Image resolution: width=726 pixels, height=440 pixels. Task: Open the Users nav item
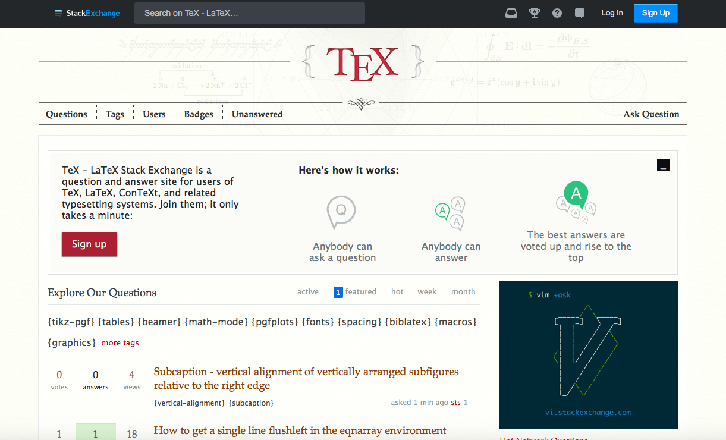point(154,114)
